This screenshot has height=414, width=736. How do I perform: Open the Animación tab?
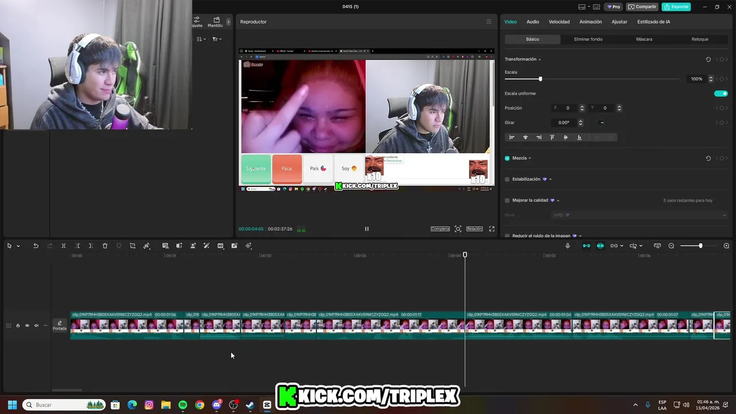pyautogui.click(x=591, y=22)
